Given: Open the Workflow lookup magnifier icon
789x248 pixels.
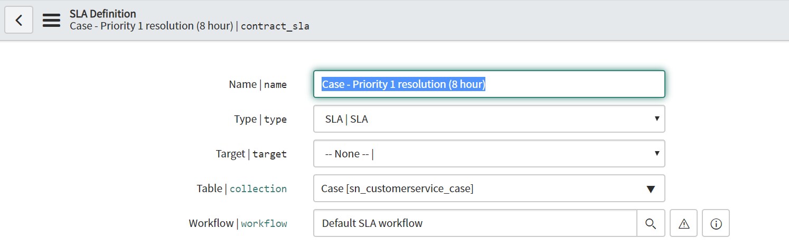Looking at the screenshot, I should [x=651, y=223].
